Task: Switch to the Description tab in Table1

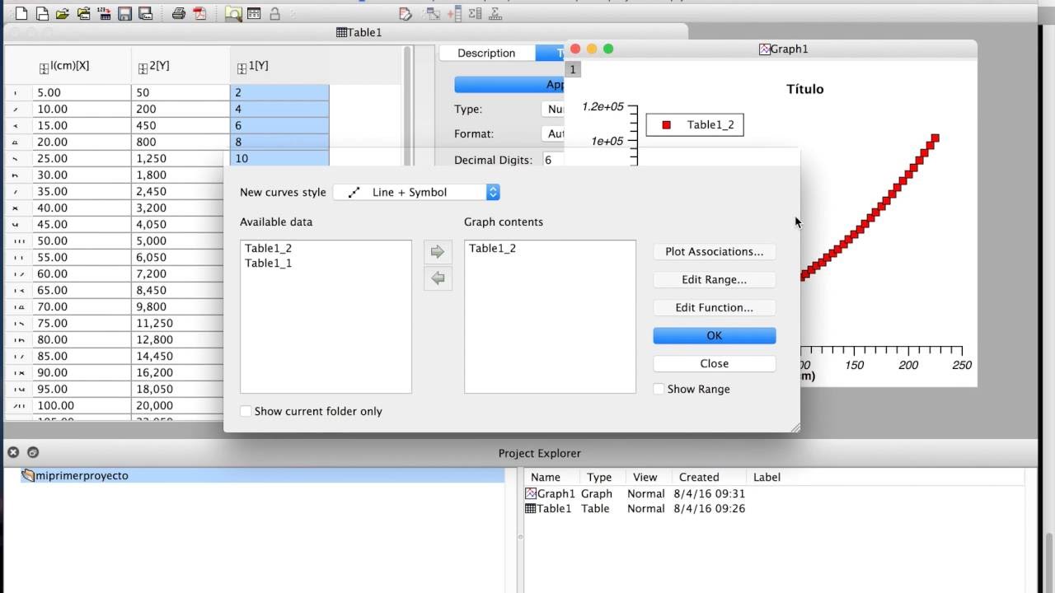Action: point(486,53)
